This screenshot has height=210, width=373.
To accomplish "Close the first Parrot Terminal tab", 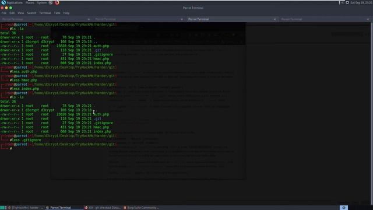I will tap(89, 19).
